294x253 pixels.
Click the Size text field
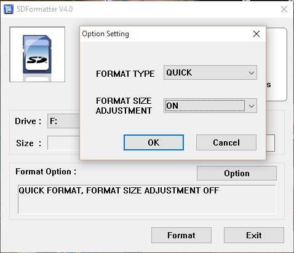coord(63,142)
